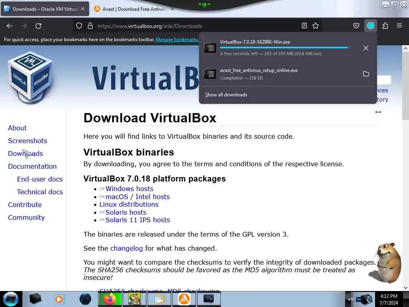Click the media player taskbar icon

pos(59,299)
